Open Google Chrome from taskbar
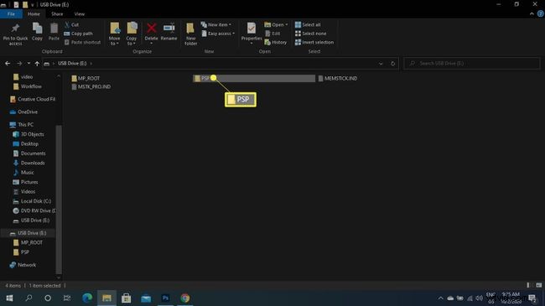The width and height of the screenshot is (545, 306). (185, 298)
